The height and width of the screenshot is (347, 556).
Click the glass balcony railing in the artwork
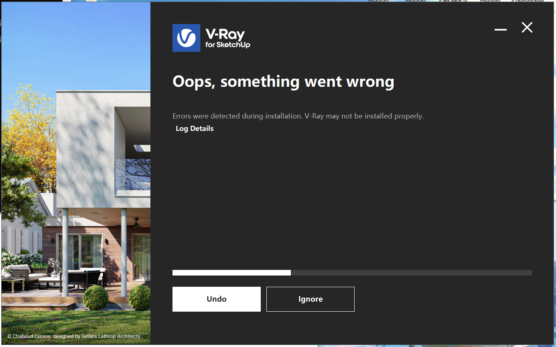point(133,174)
